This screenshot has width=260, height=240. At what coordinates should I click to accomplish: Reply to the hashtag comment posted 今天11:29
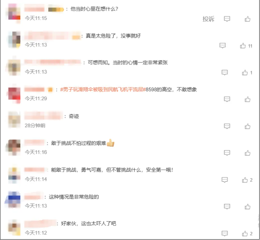(227, 99)
